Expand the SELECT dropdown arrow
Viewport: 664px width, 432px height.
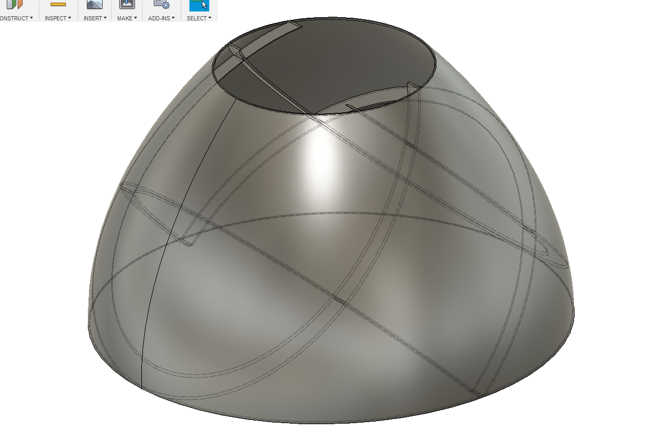[x=210, y=18]
